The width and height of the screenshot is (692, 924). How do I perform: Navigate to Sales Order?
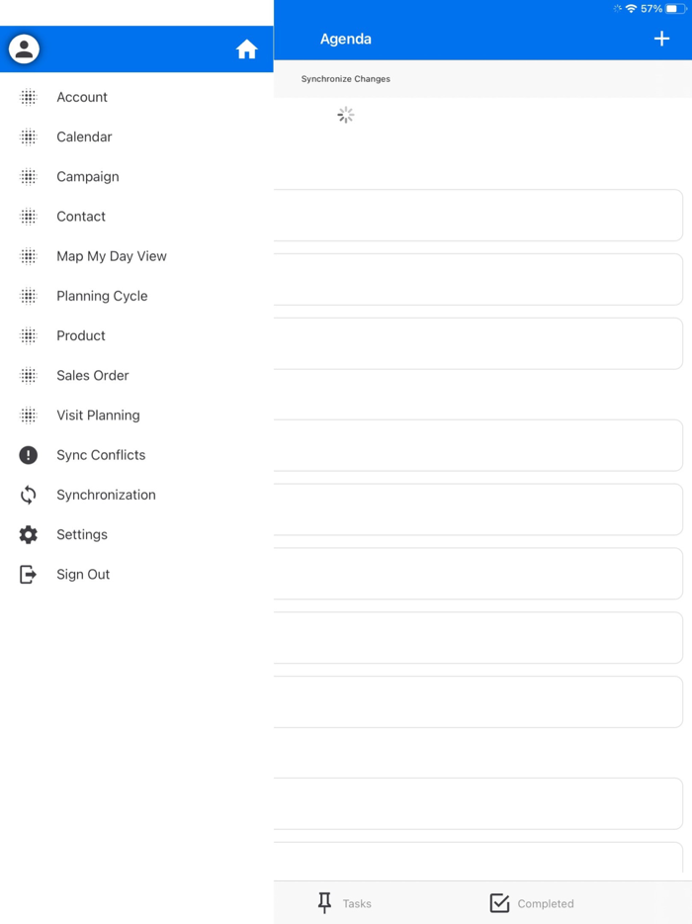93,375
